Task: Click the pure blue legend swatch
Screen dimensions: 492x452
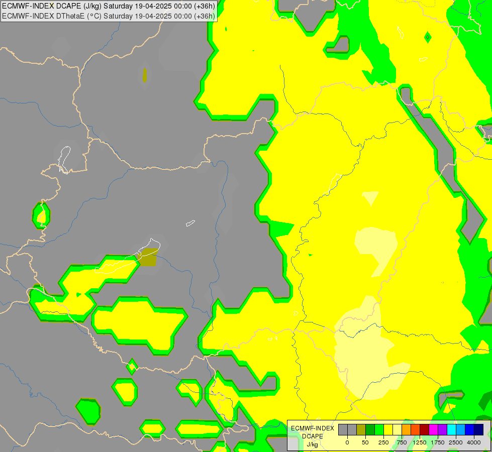Action: click(470, 429)
